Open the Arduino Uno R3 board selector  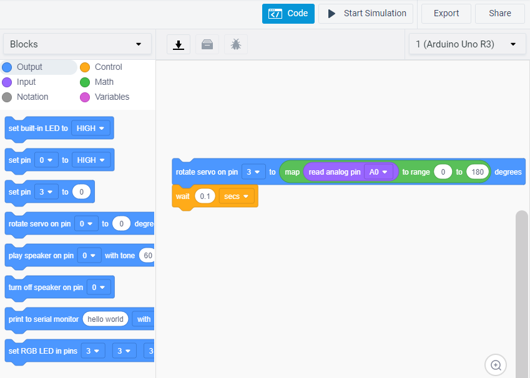(467, 44)
